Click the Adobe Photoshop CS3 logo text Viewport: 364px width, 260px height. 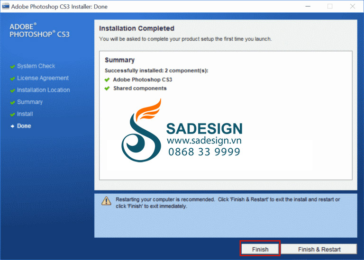[x=39, y=30]
